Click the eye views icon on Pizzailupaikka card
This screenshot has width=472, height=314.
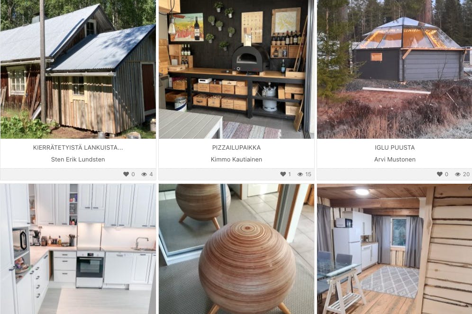300,174
